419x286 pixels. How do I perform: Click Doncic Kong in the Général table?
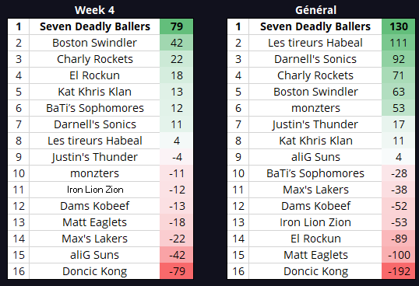coord(315,271)
